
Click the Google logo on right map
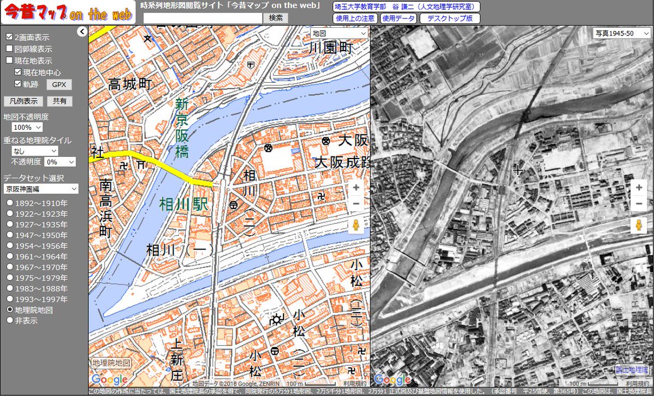[392, 380]
